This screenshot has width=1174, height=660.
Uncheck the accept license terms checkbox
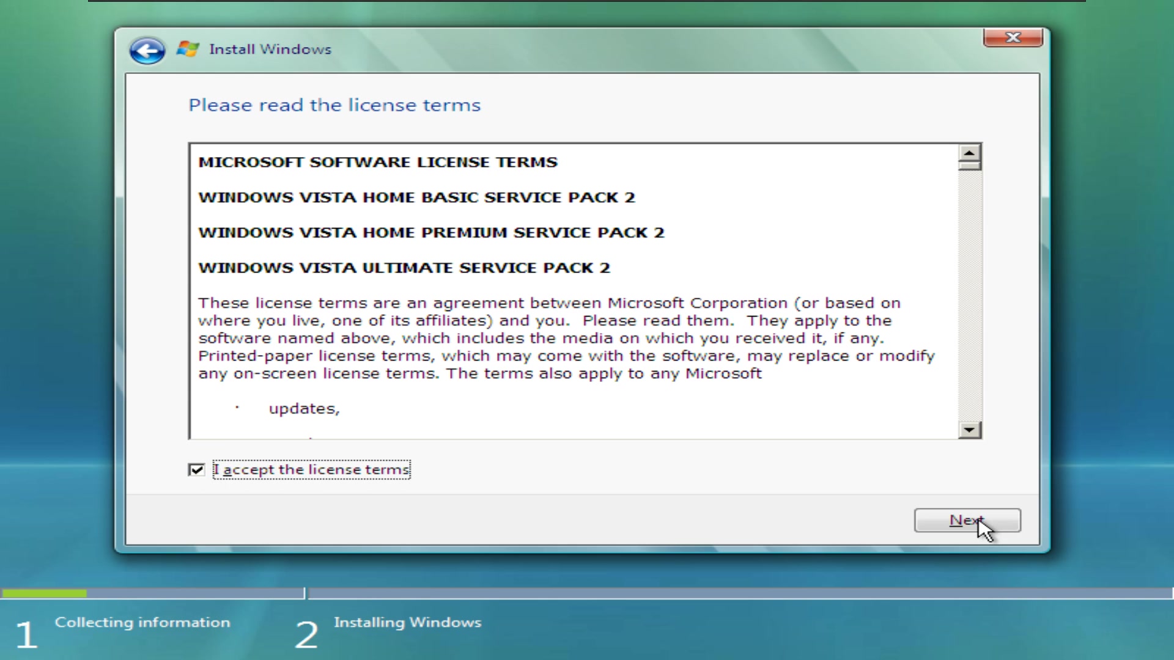[196, 470]
